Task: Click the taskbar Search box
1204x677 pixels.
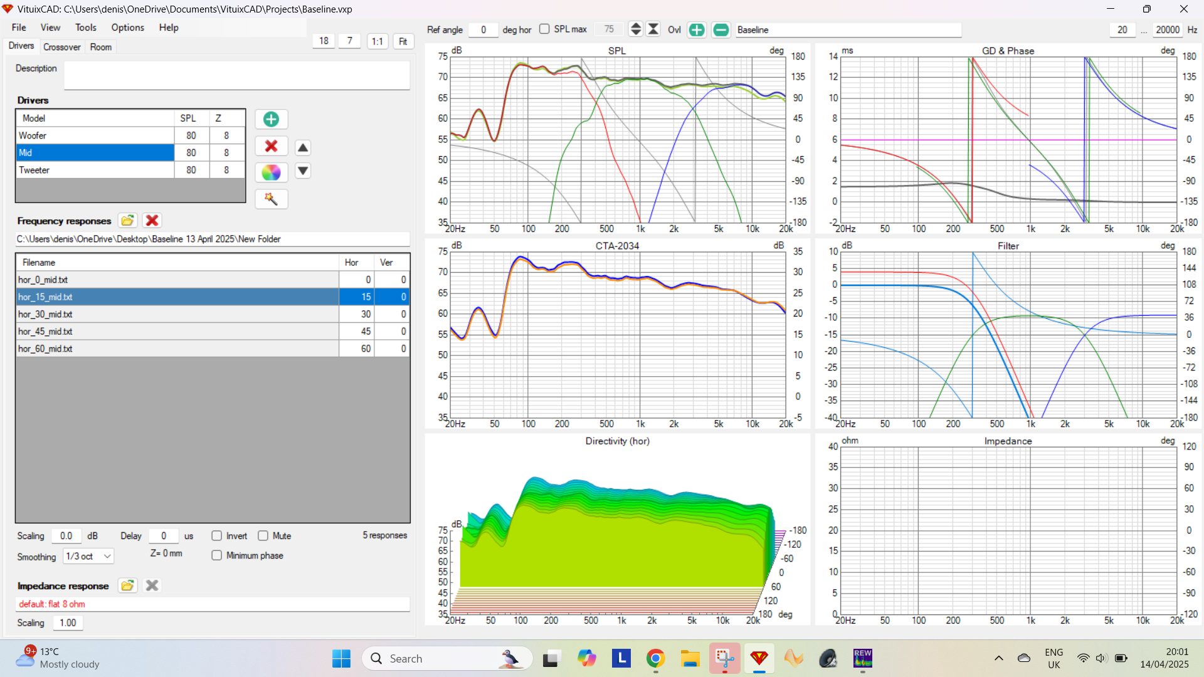Action: point(447,658)
